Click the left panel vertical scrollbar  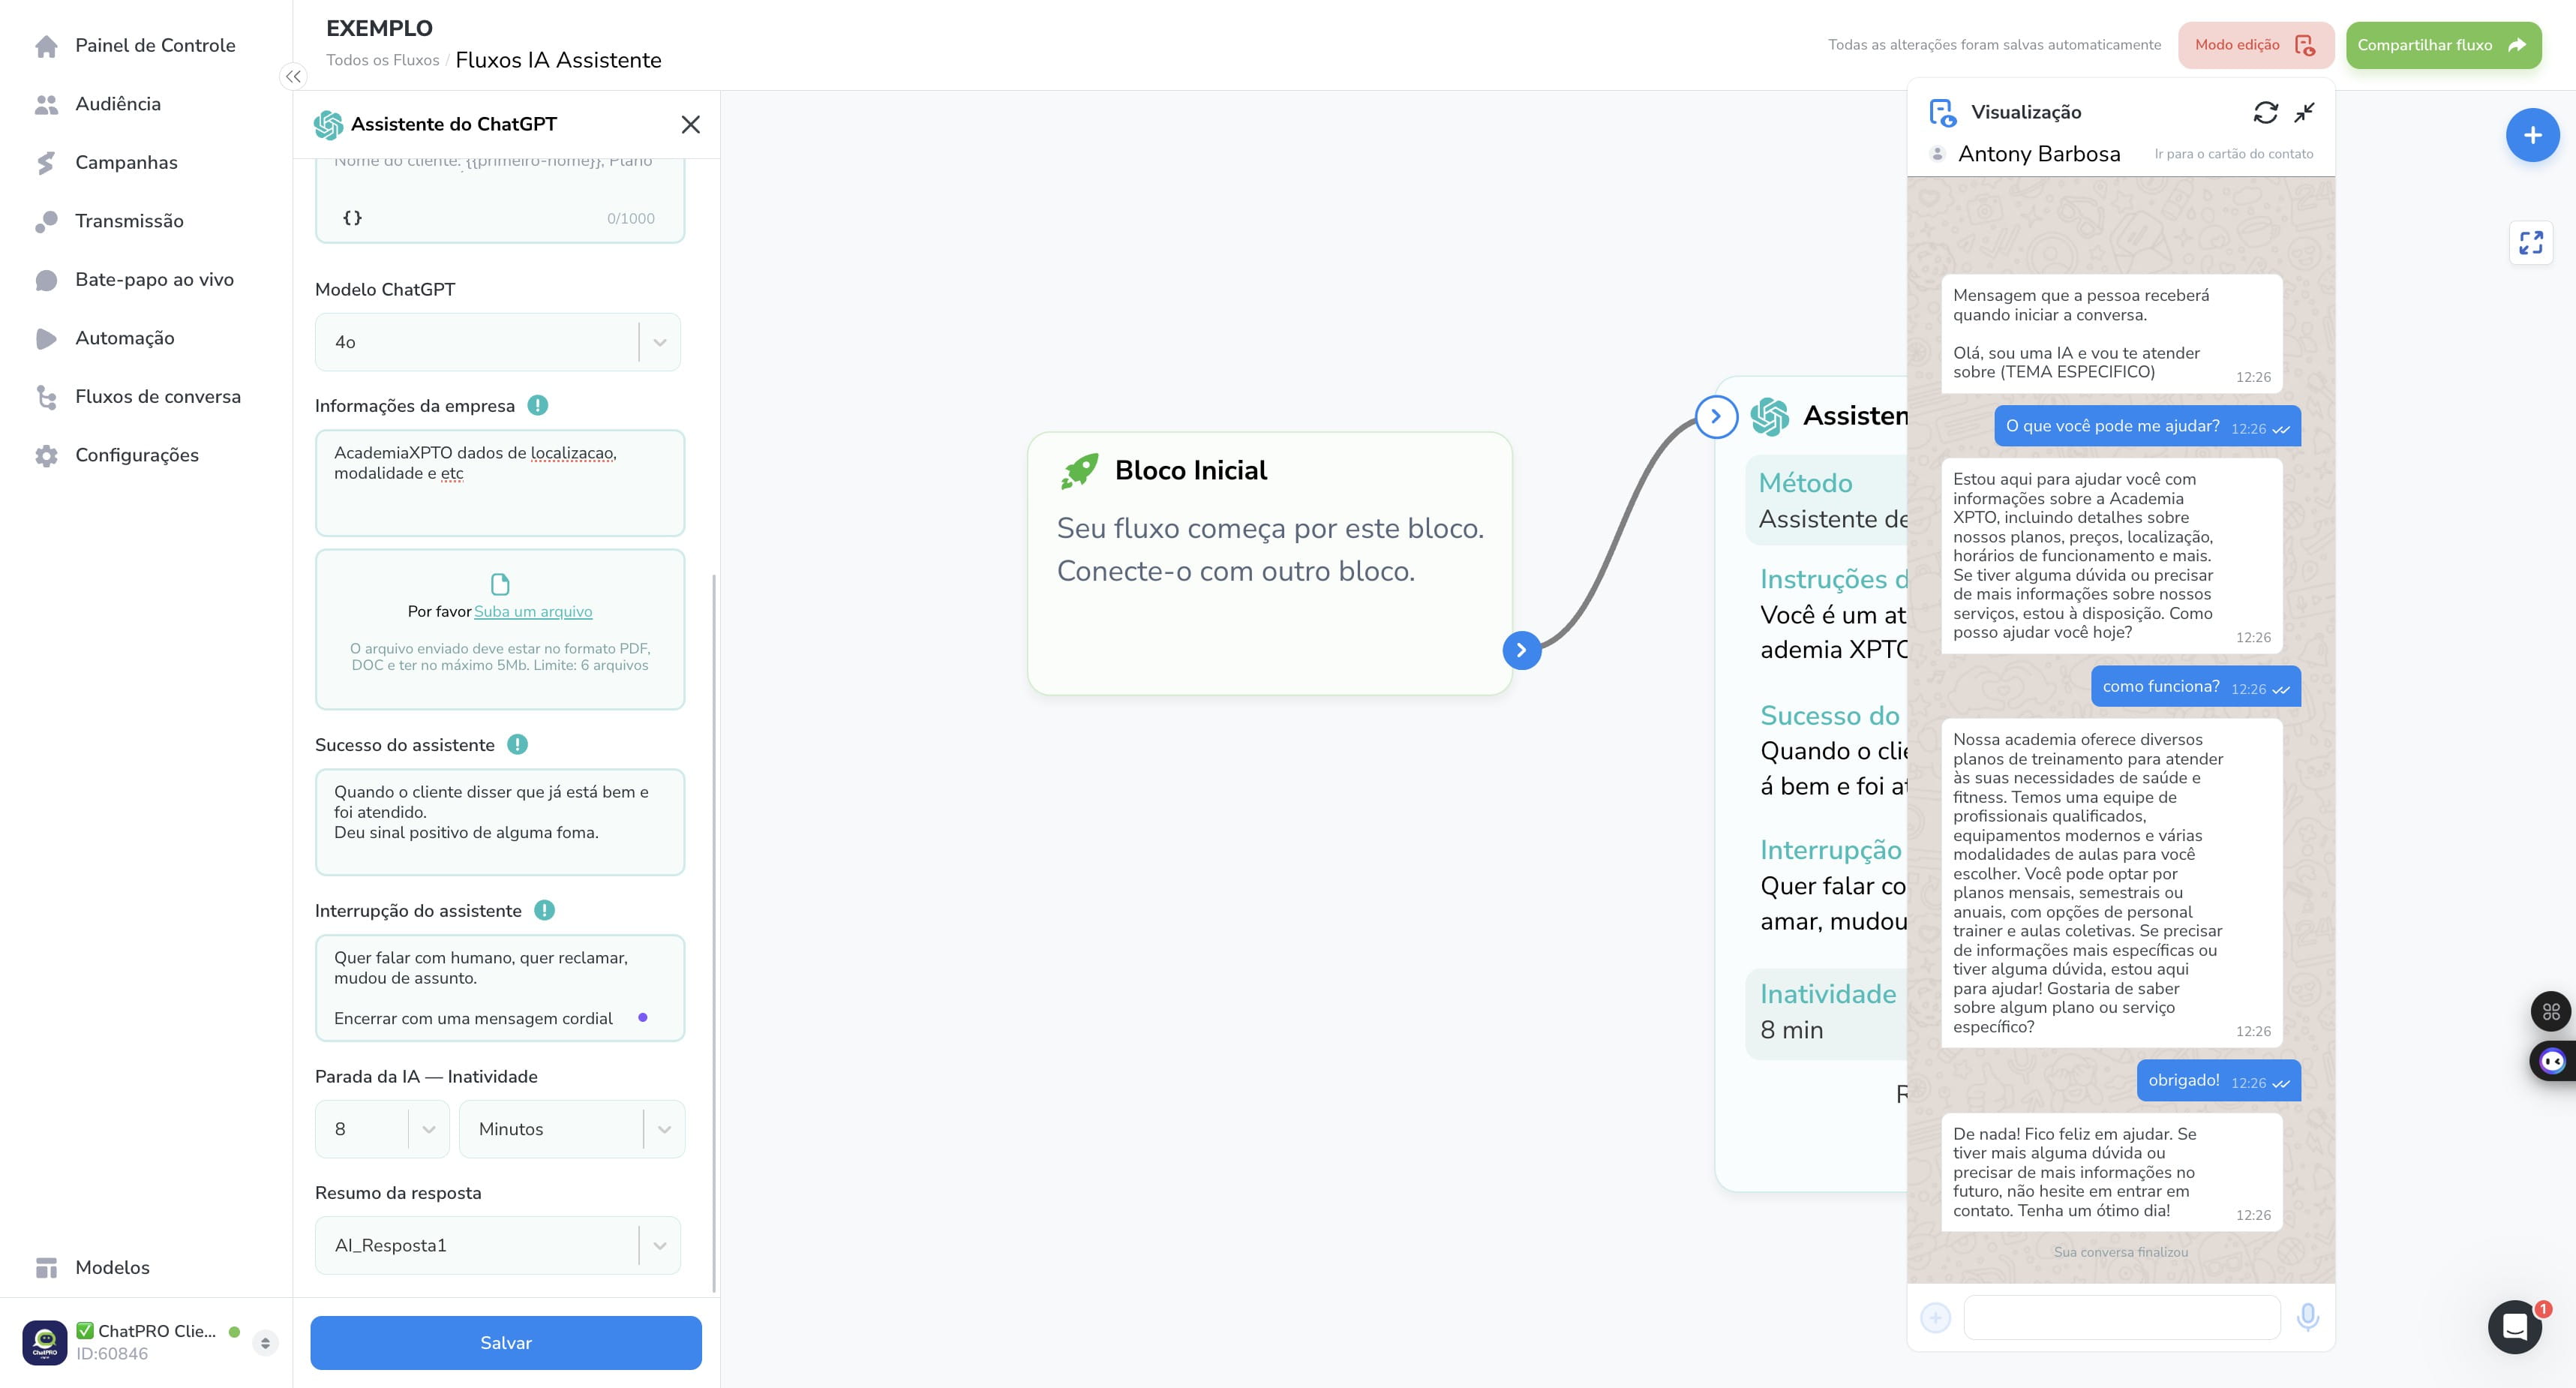point(714,932)
